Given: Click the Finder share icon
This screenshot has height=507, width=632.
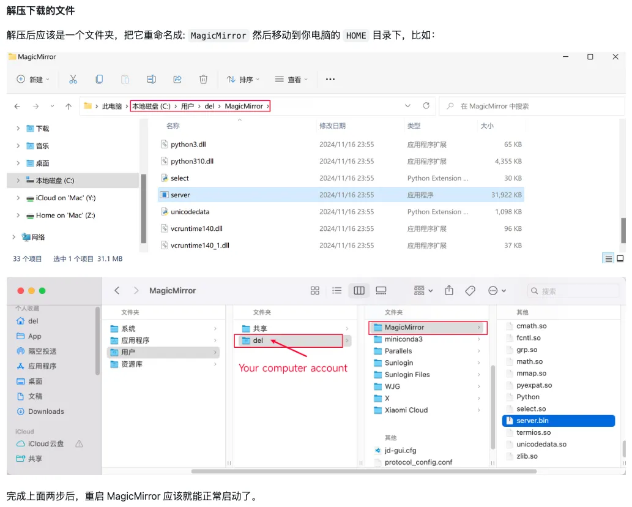Looking at the screenshot, I should coord(449,290).
